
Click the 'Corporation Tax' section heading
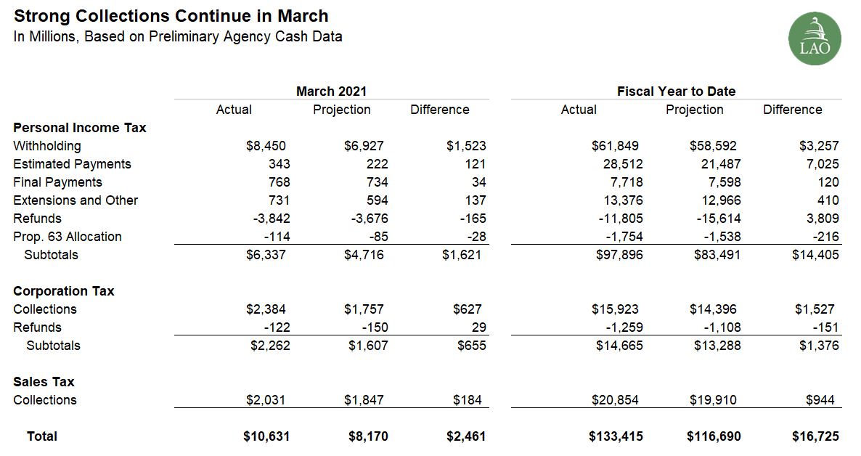64,291
